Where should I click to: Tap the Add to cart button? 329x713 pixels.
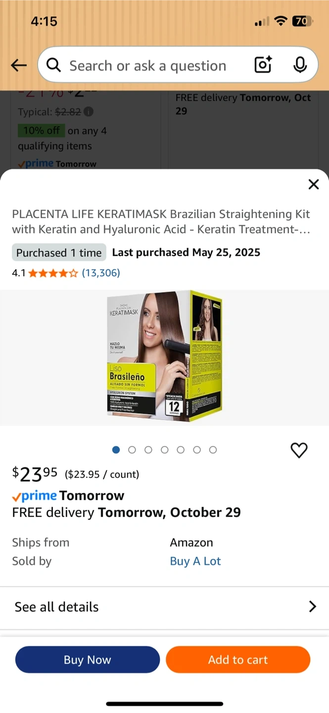coord(238,660)
